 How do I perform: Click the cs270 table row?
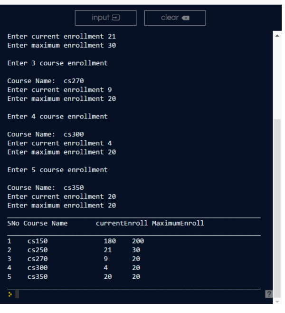point(38,259)
